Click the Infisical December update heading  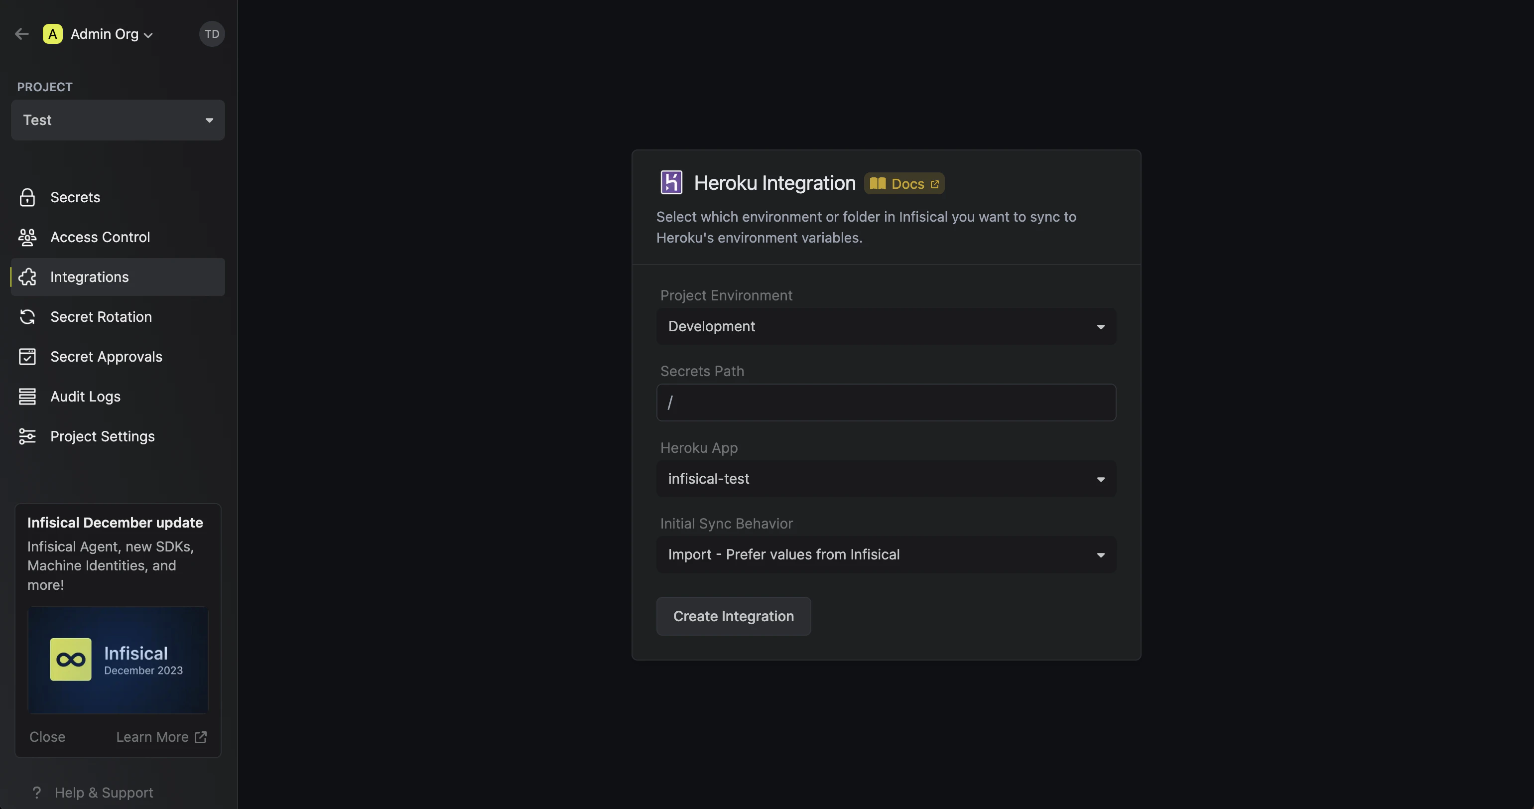coord(115,523)
